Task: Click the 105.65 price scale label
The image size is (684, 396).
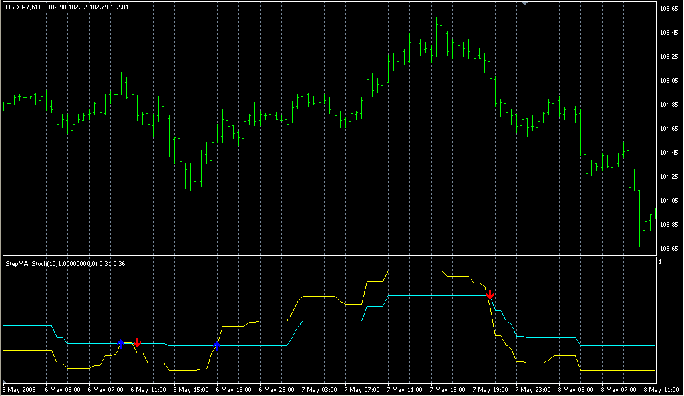Action: point(669,9)
